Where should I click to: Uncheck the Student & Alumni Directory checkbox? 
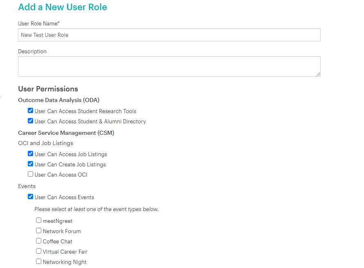[x=31, y=121]
